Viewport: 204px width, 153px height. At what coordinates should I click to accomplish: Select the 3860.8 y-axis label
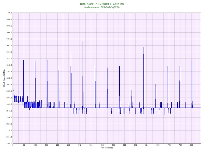pos(9,32)
